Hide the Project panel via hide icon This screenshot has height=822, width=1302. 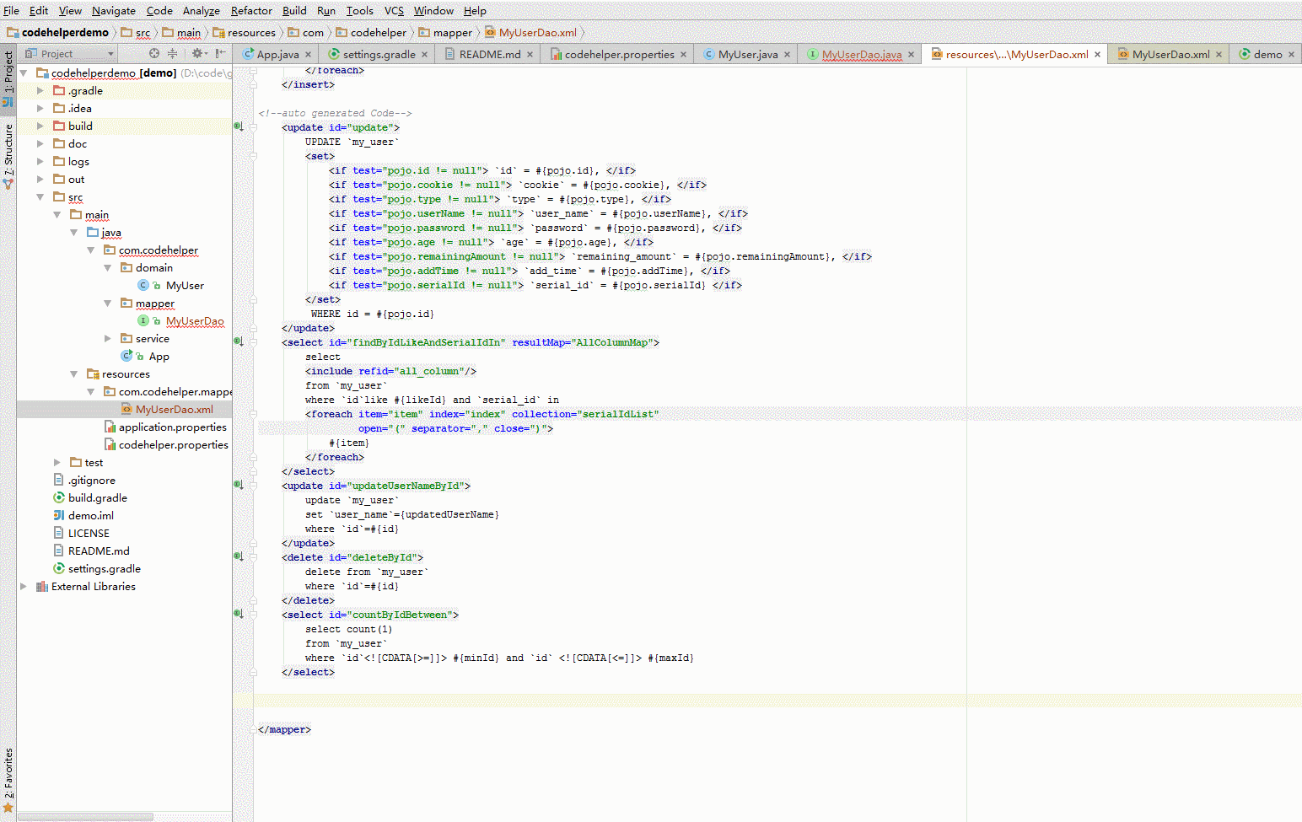click(x=217, y=52)
